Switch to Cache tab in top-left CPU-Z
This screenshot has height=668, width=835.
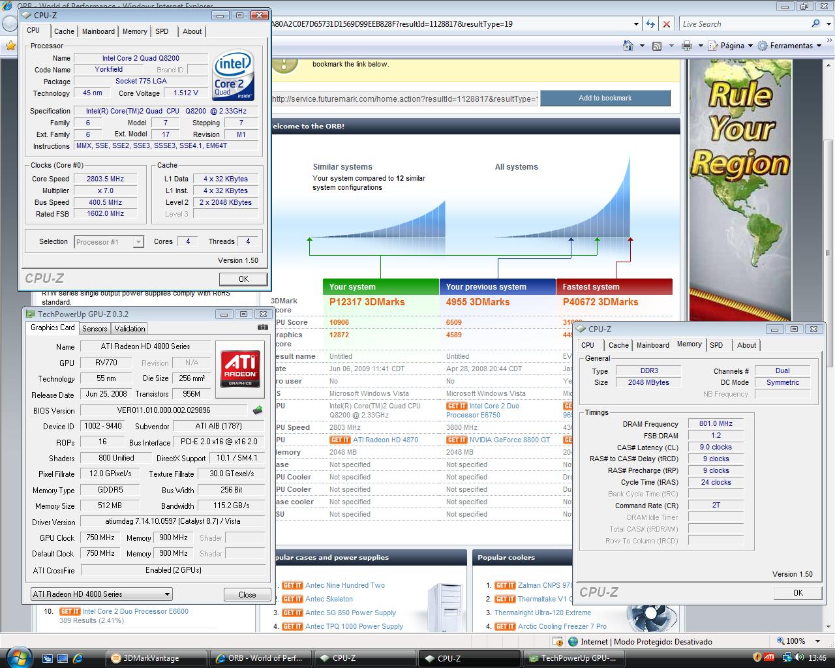coord(64,31)
